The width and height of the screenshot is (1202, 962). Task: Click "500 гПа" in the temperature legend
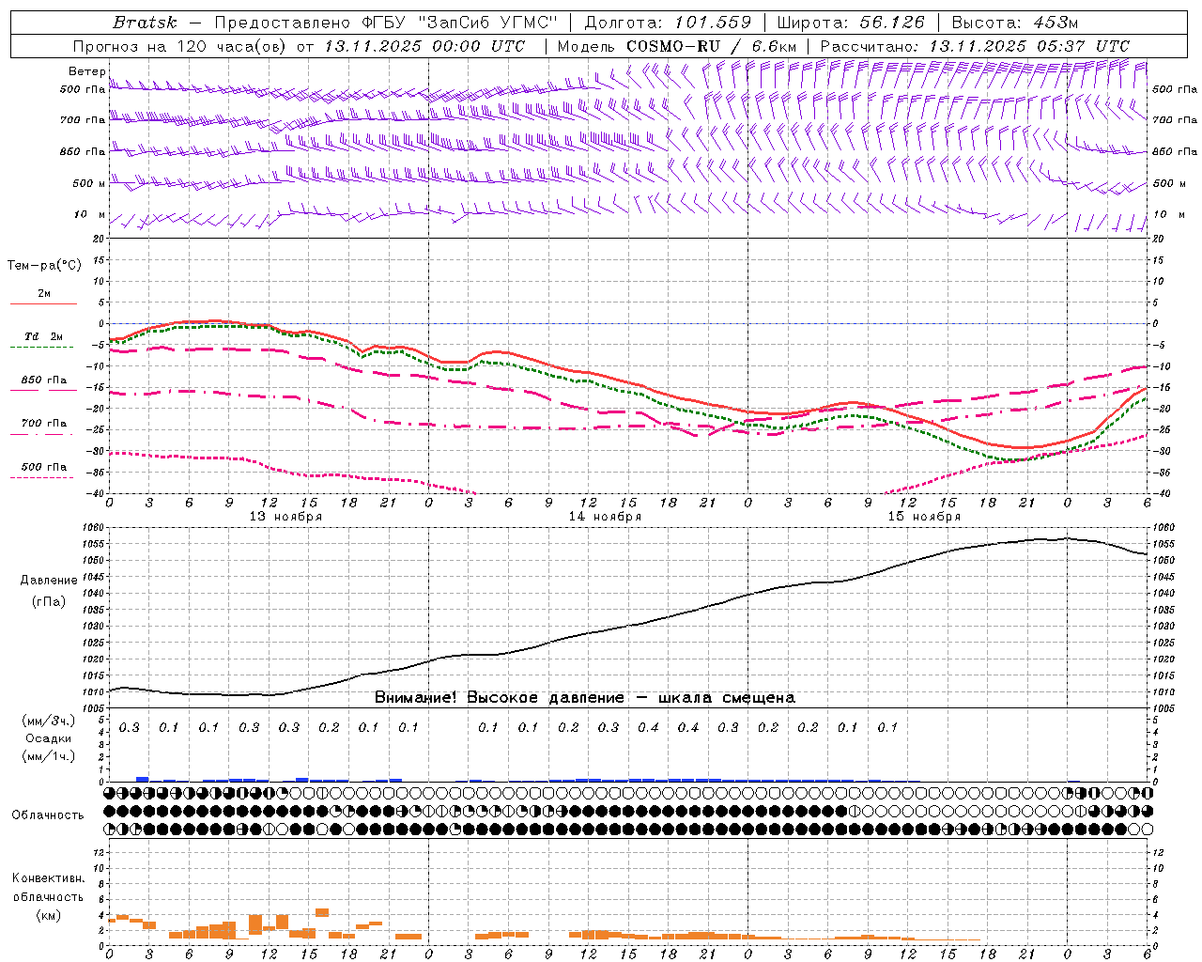pos(44,467)
